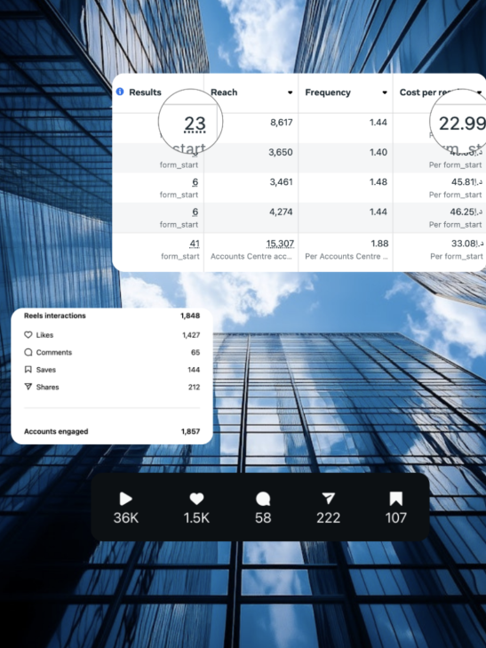486x648 pixels.
Task: Click the Likes heart icon in Reels interactions
Action: click(x=28, y=335)
